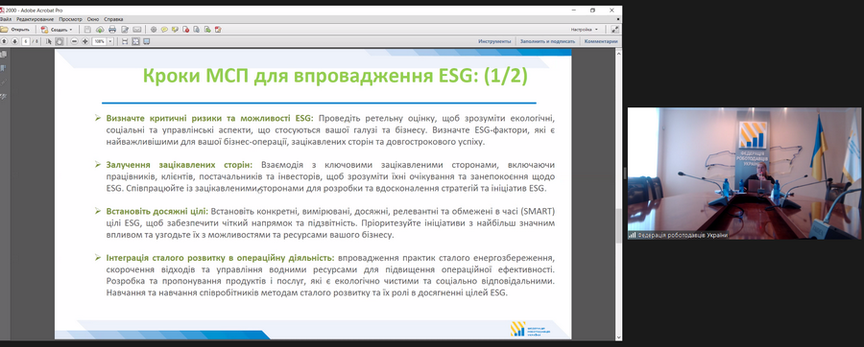Image resolution: width=864 pixels, height=347 pixels.
Task: Choose the Select tool cursor icon
Action: tap(49, 41)
